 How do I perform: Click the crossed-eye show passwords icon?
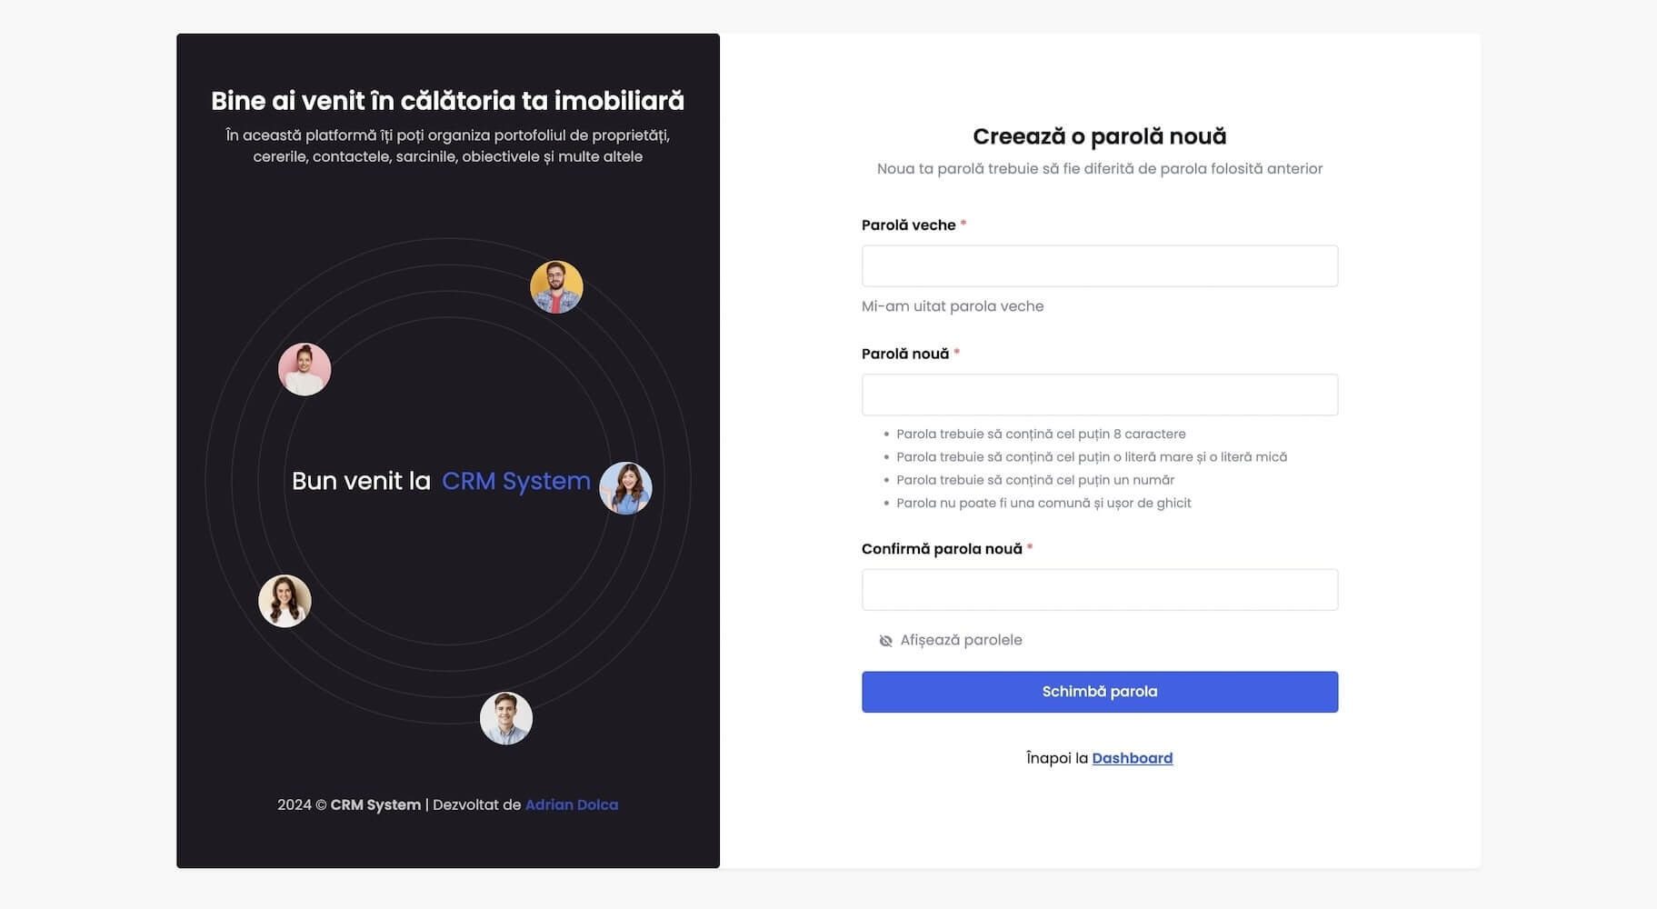tap(885, 641)
